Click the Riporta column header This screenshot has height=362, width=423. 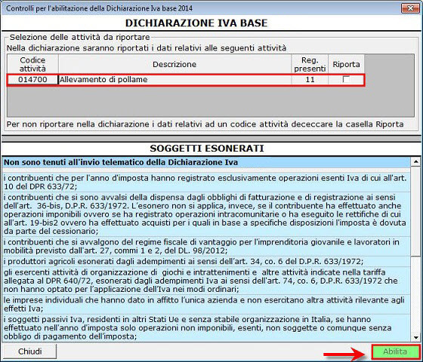[346, 64]
